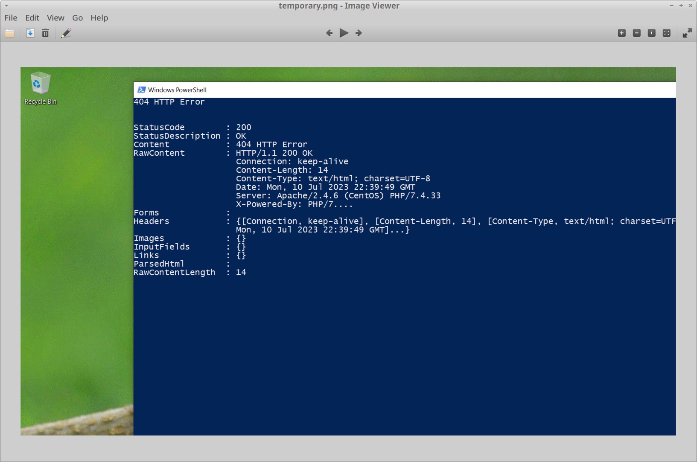Open a file with the folder icon

click(9, 33)
